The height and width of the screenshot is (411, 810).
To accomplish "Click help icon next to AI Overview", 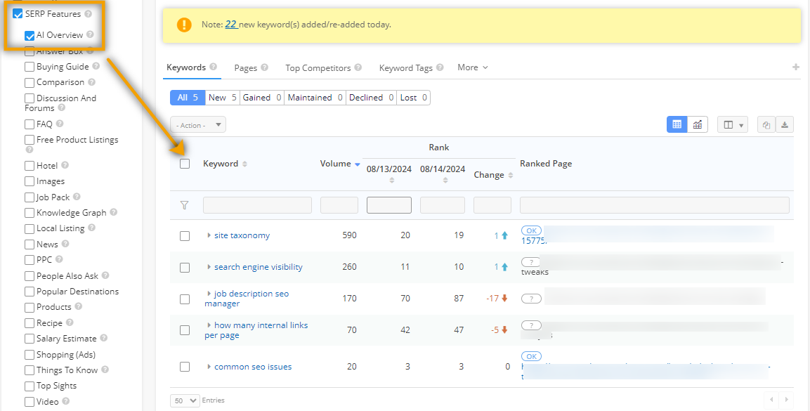I will [x=91, y=35].
